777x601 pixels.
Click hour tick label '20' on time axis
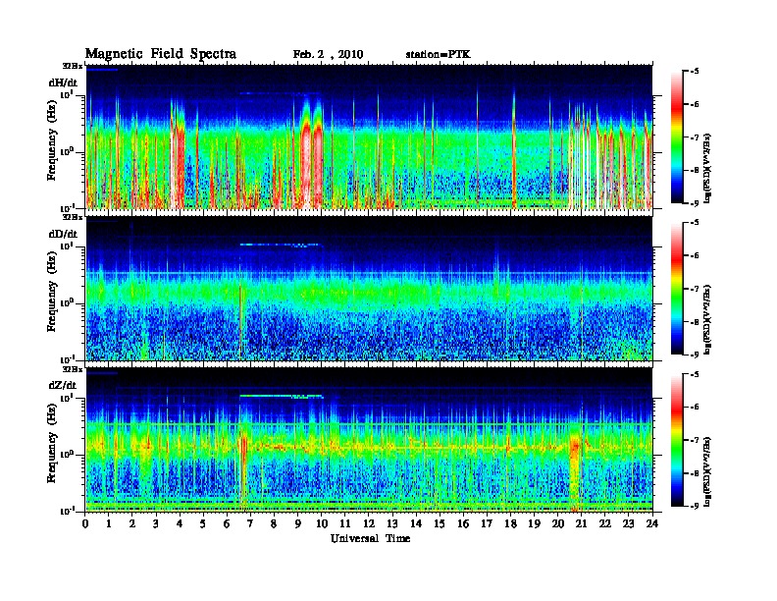557,523
